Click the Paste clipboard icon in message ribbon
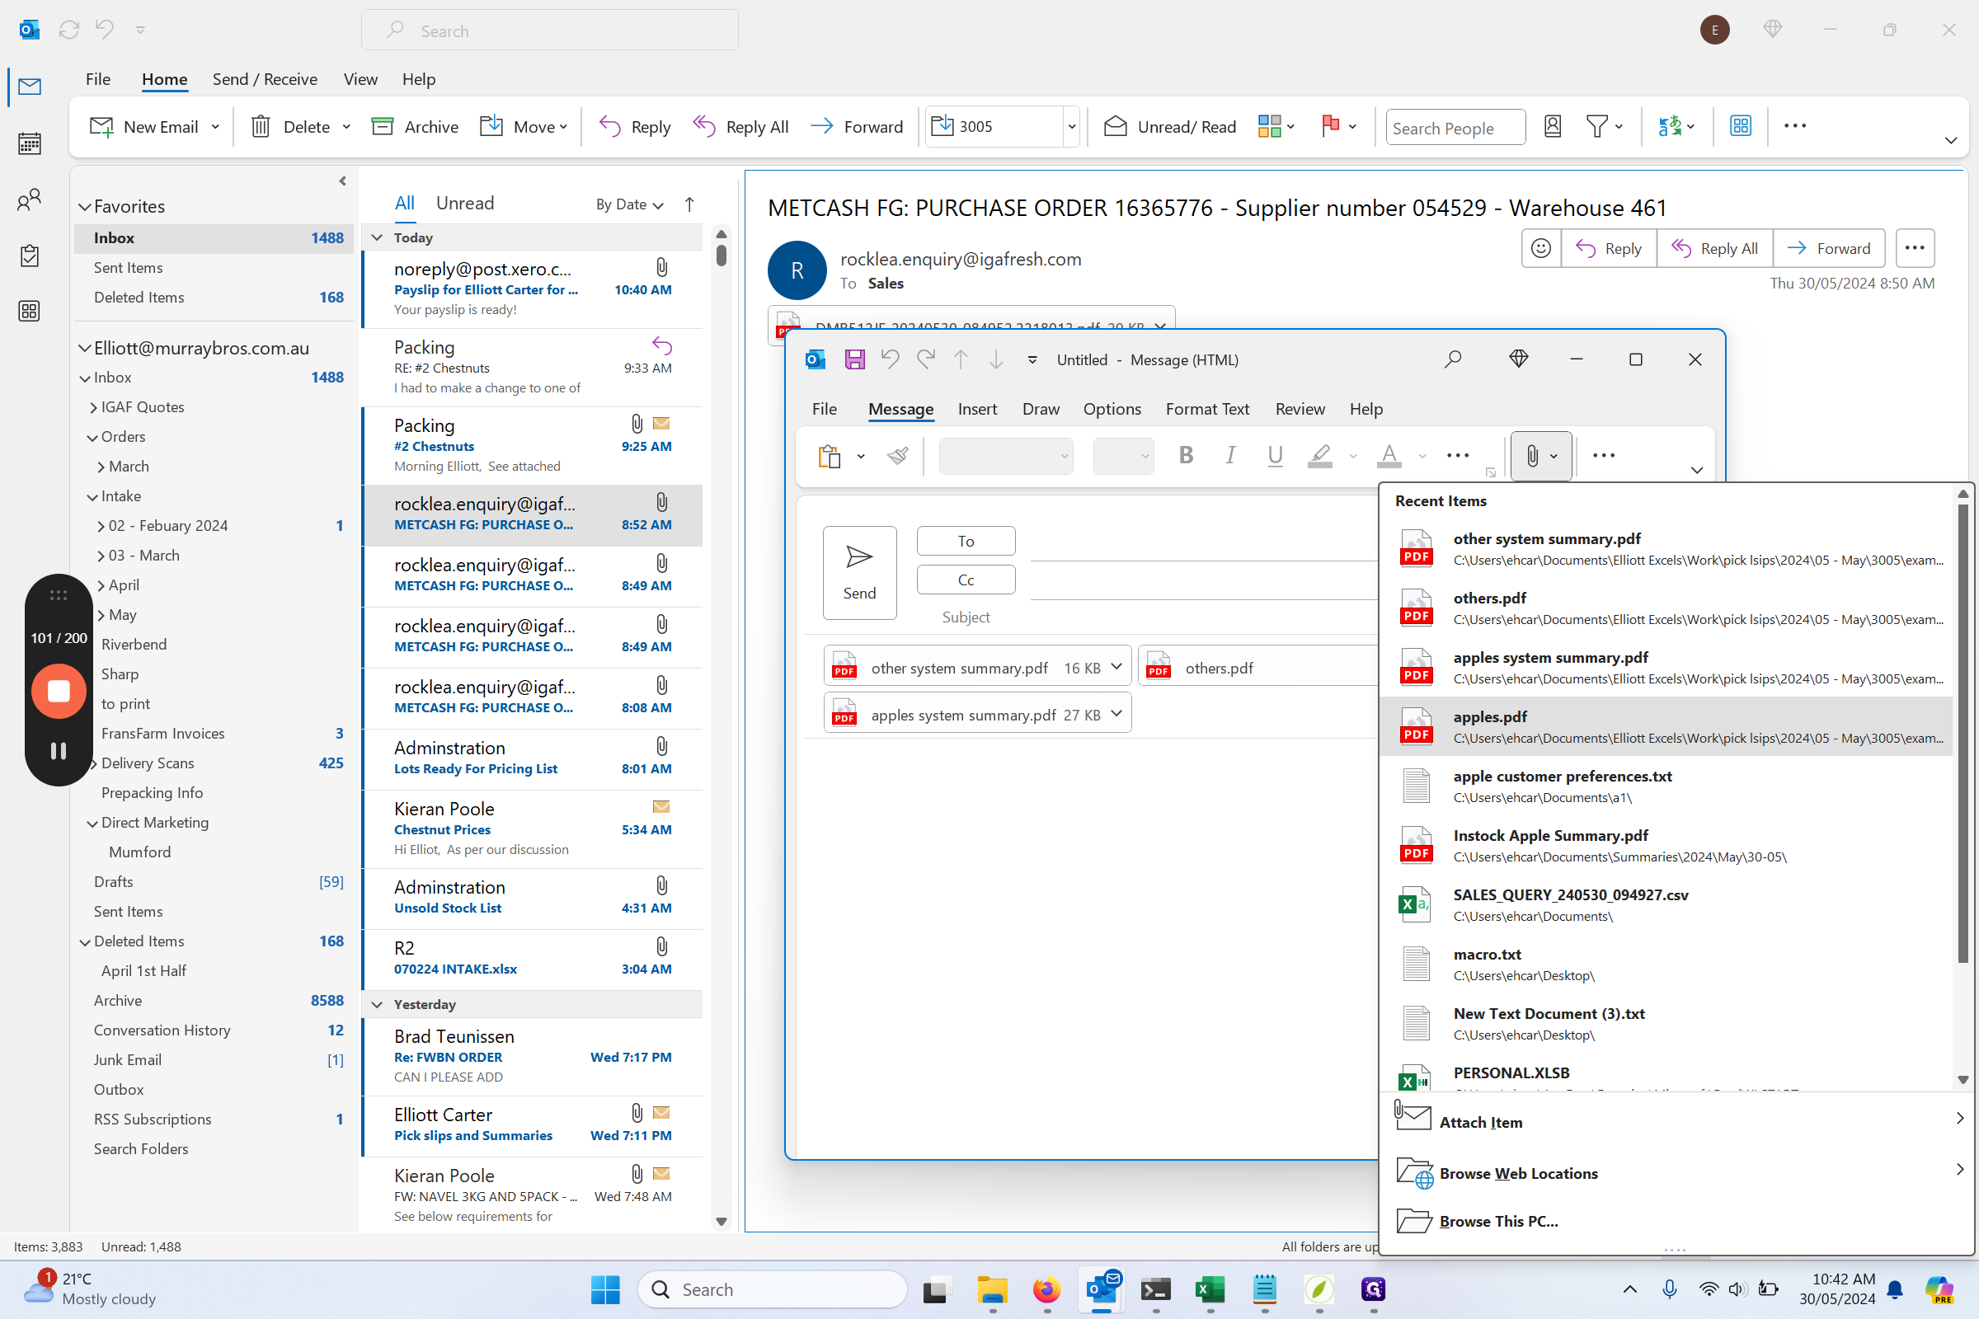1979x1319 pixels. (830, 456)
